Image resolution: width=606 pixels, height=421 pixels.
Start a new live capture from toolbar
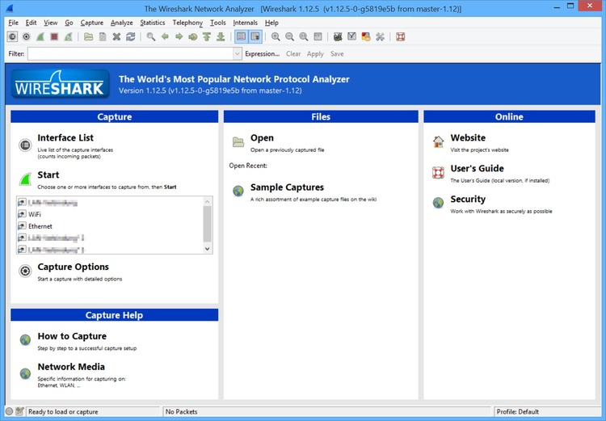[40, 36]
